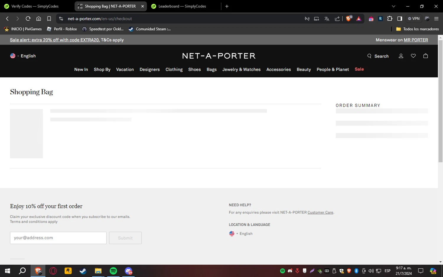Open File Explorer from the taskbar
Image resolution: width=443 pixels, height=277 pixels.
(x=98, y=271)
